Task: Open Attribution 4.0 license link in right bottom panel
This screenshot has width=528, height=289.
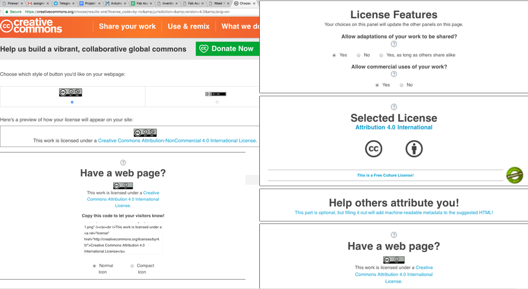Action: tap(394, 275)
